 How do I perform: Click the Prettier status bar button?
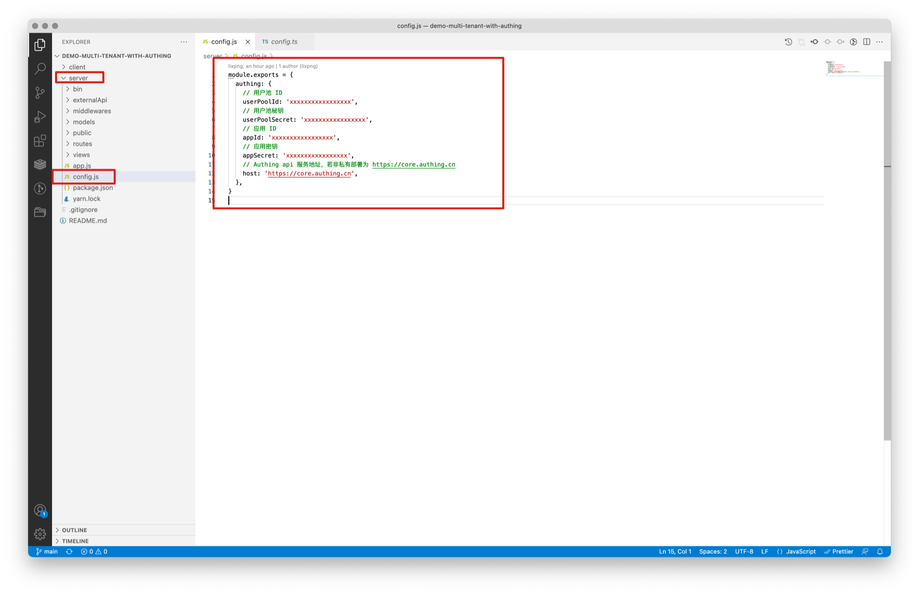tap(839, 551)
